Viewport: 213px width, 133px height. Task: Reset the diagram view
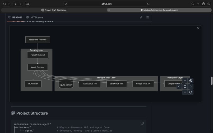click(x=185, y=87)
